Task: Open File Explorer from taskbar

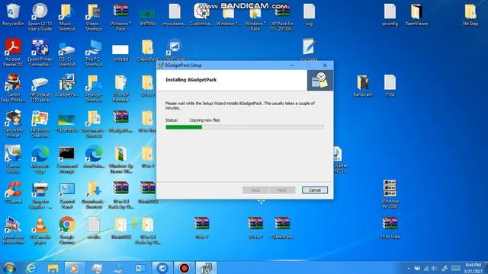Action: [53, 268]
